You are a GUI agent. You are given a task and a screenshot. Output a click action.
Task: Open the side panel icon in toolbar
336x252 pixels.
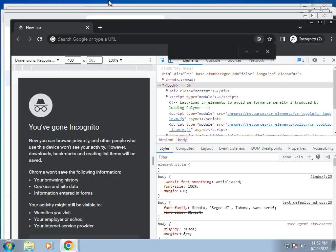point(283,39)
